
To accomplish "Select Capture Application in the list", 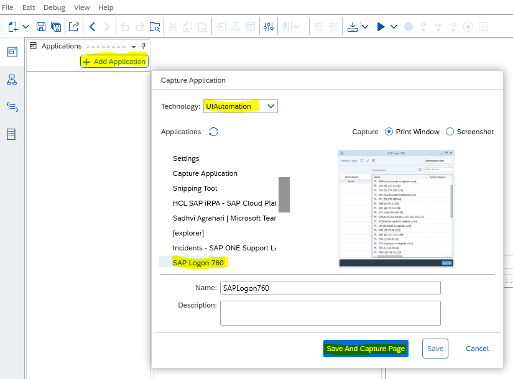I will 205,173.
